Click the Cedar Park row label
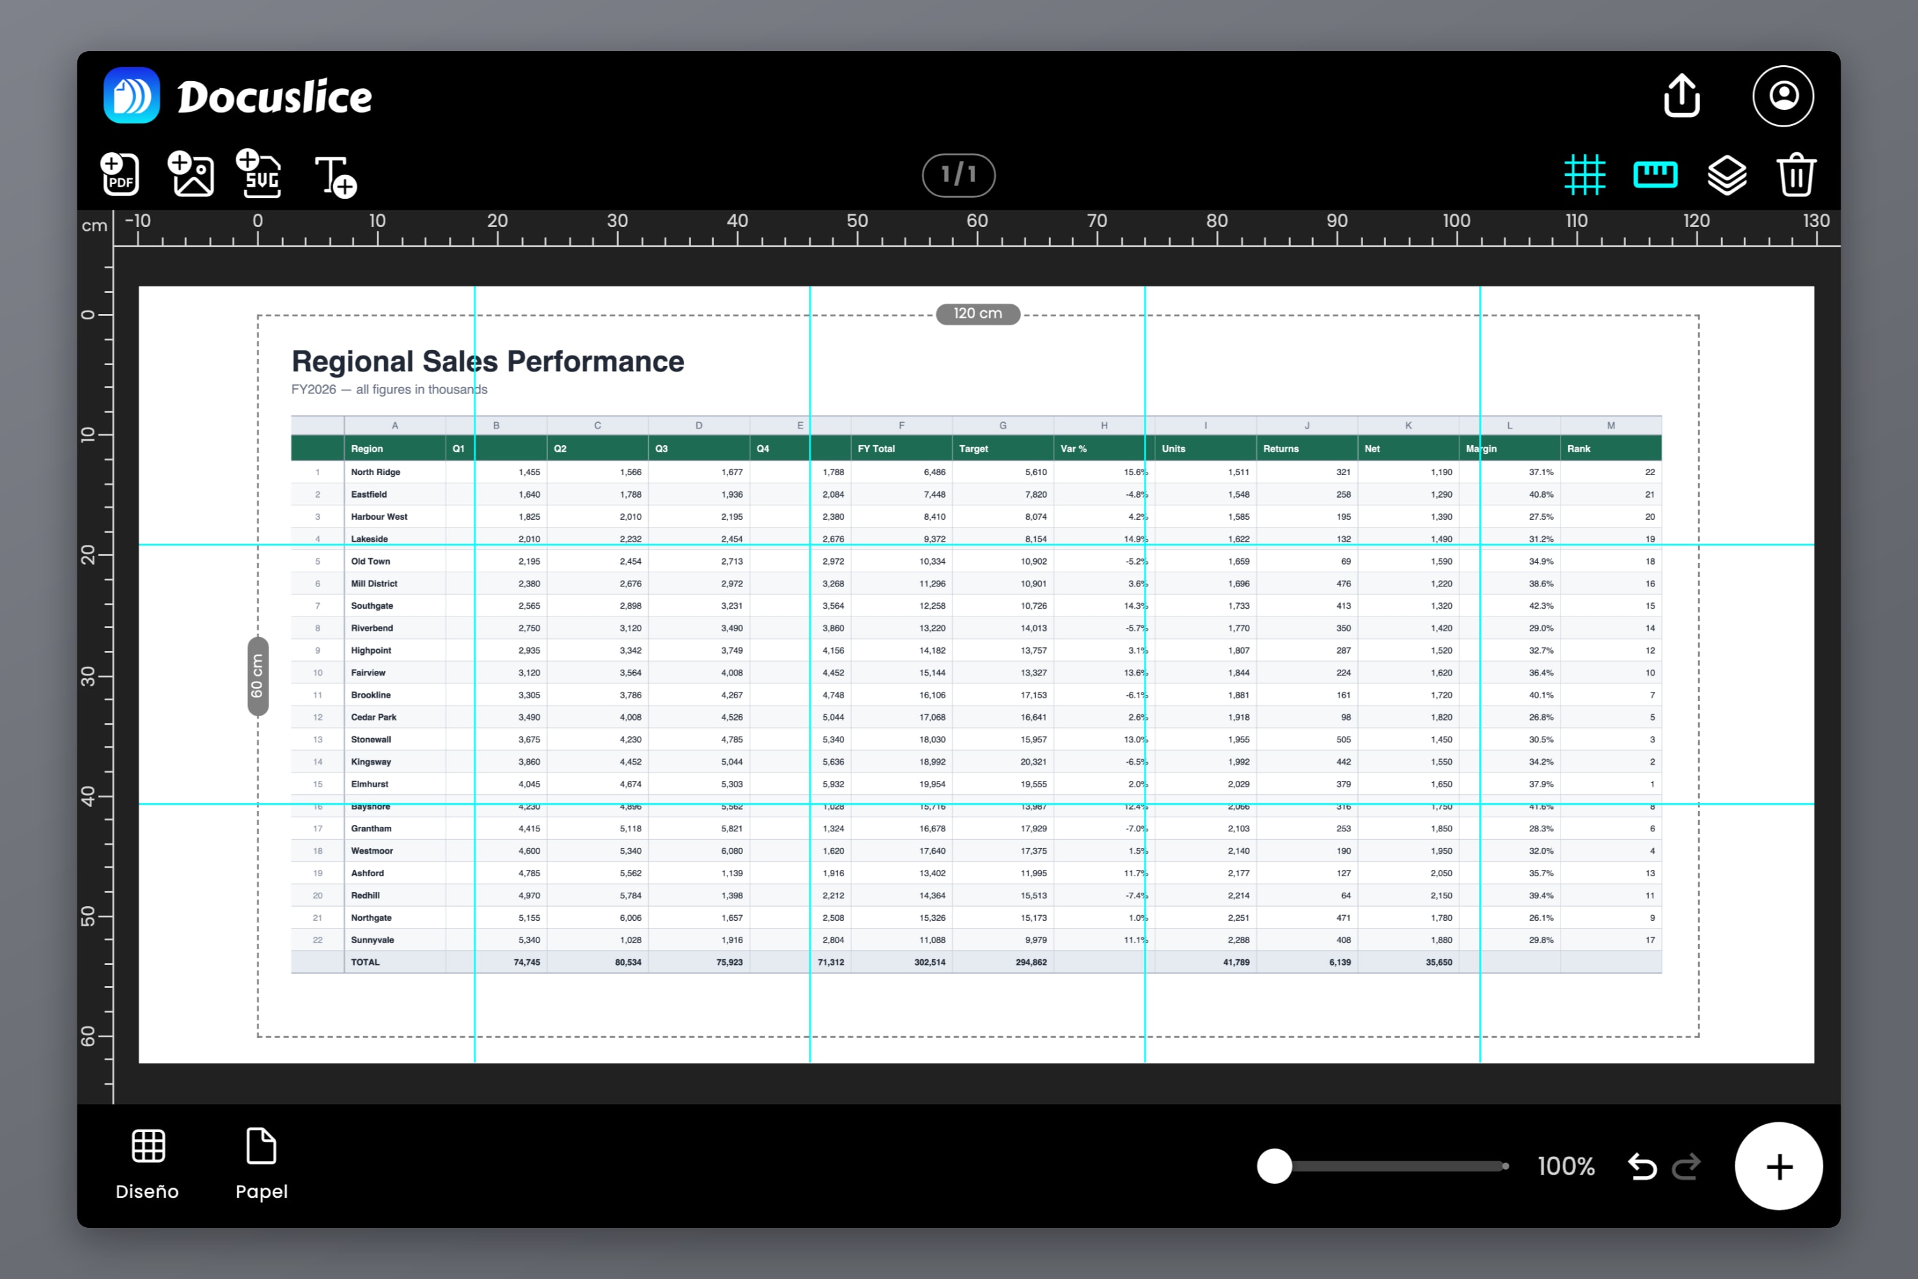The height and width of the screenshot is (1279, 1918). (373, 718)
